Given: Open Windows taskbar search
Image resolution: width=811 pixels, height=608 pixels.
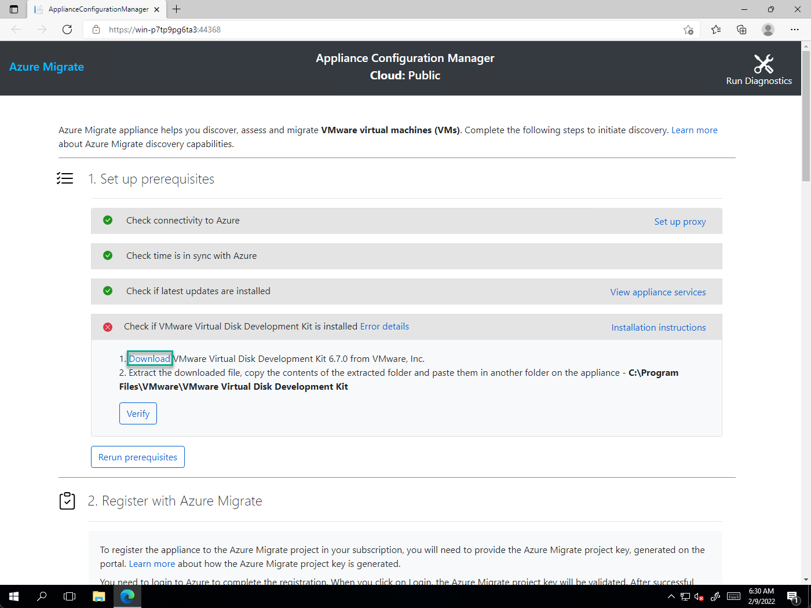Looking at the screenshot, I should 42,596.
